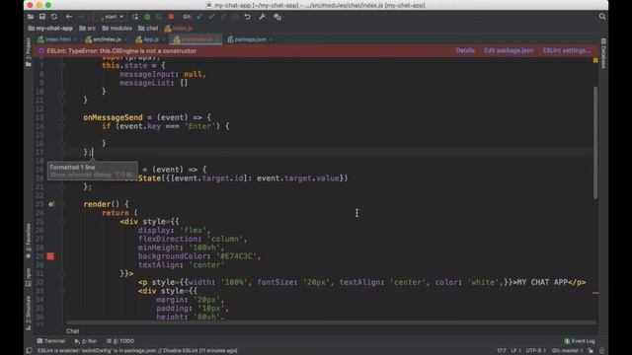Click the Edit package.json link

coord(509,50)
